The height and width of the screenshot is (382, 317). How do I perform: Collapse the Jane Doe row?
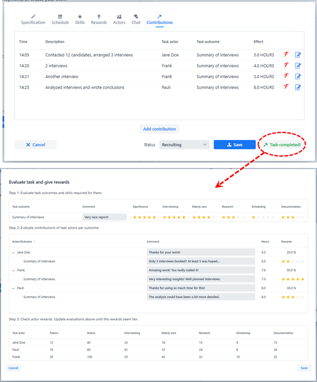[x=13, y=253]
